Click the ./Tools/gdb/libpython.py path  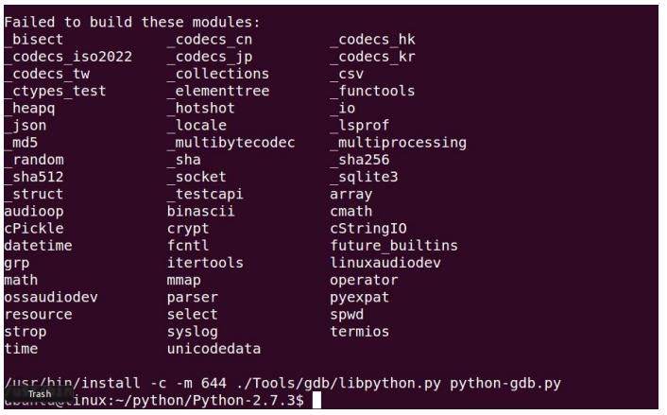click(338, 384)
